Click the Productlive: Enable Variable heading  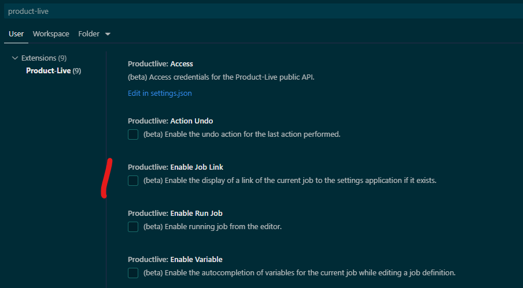(x=175, y=260)
